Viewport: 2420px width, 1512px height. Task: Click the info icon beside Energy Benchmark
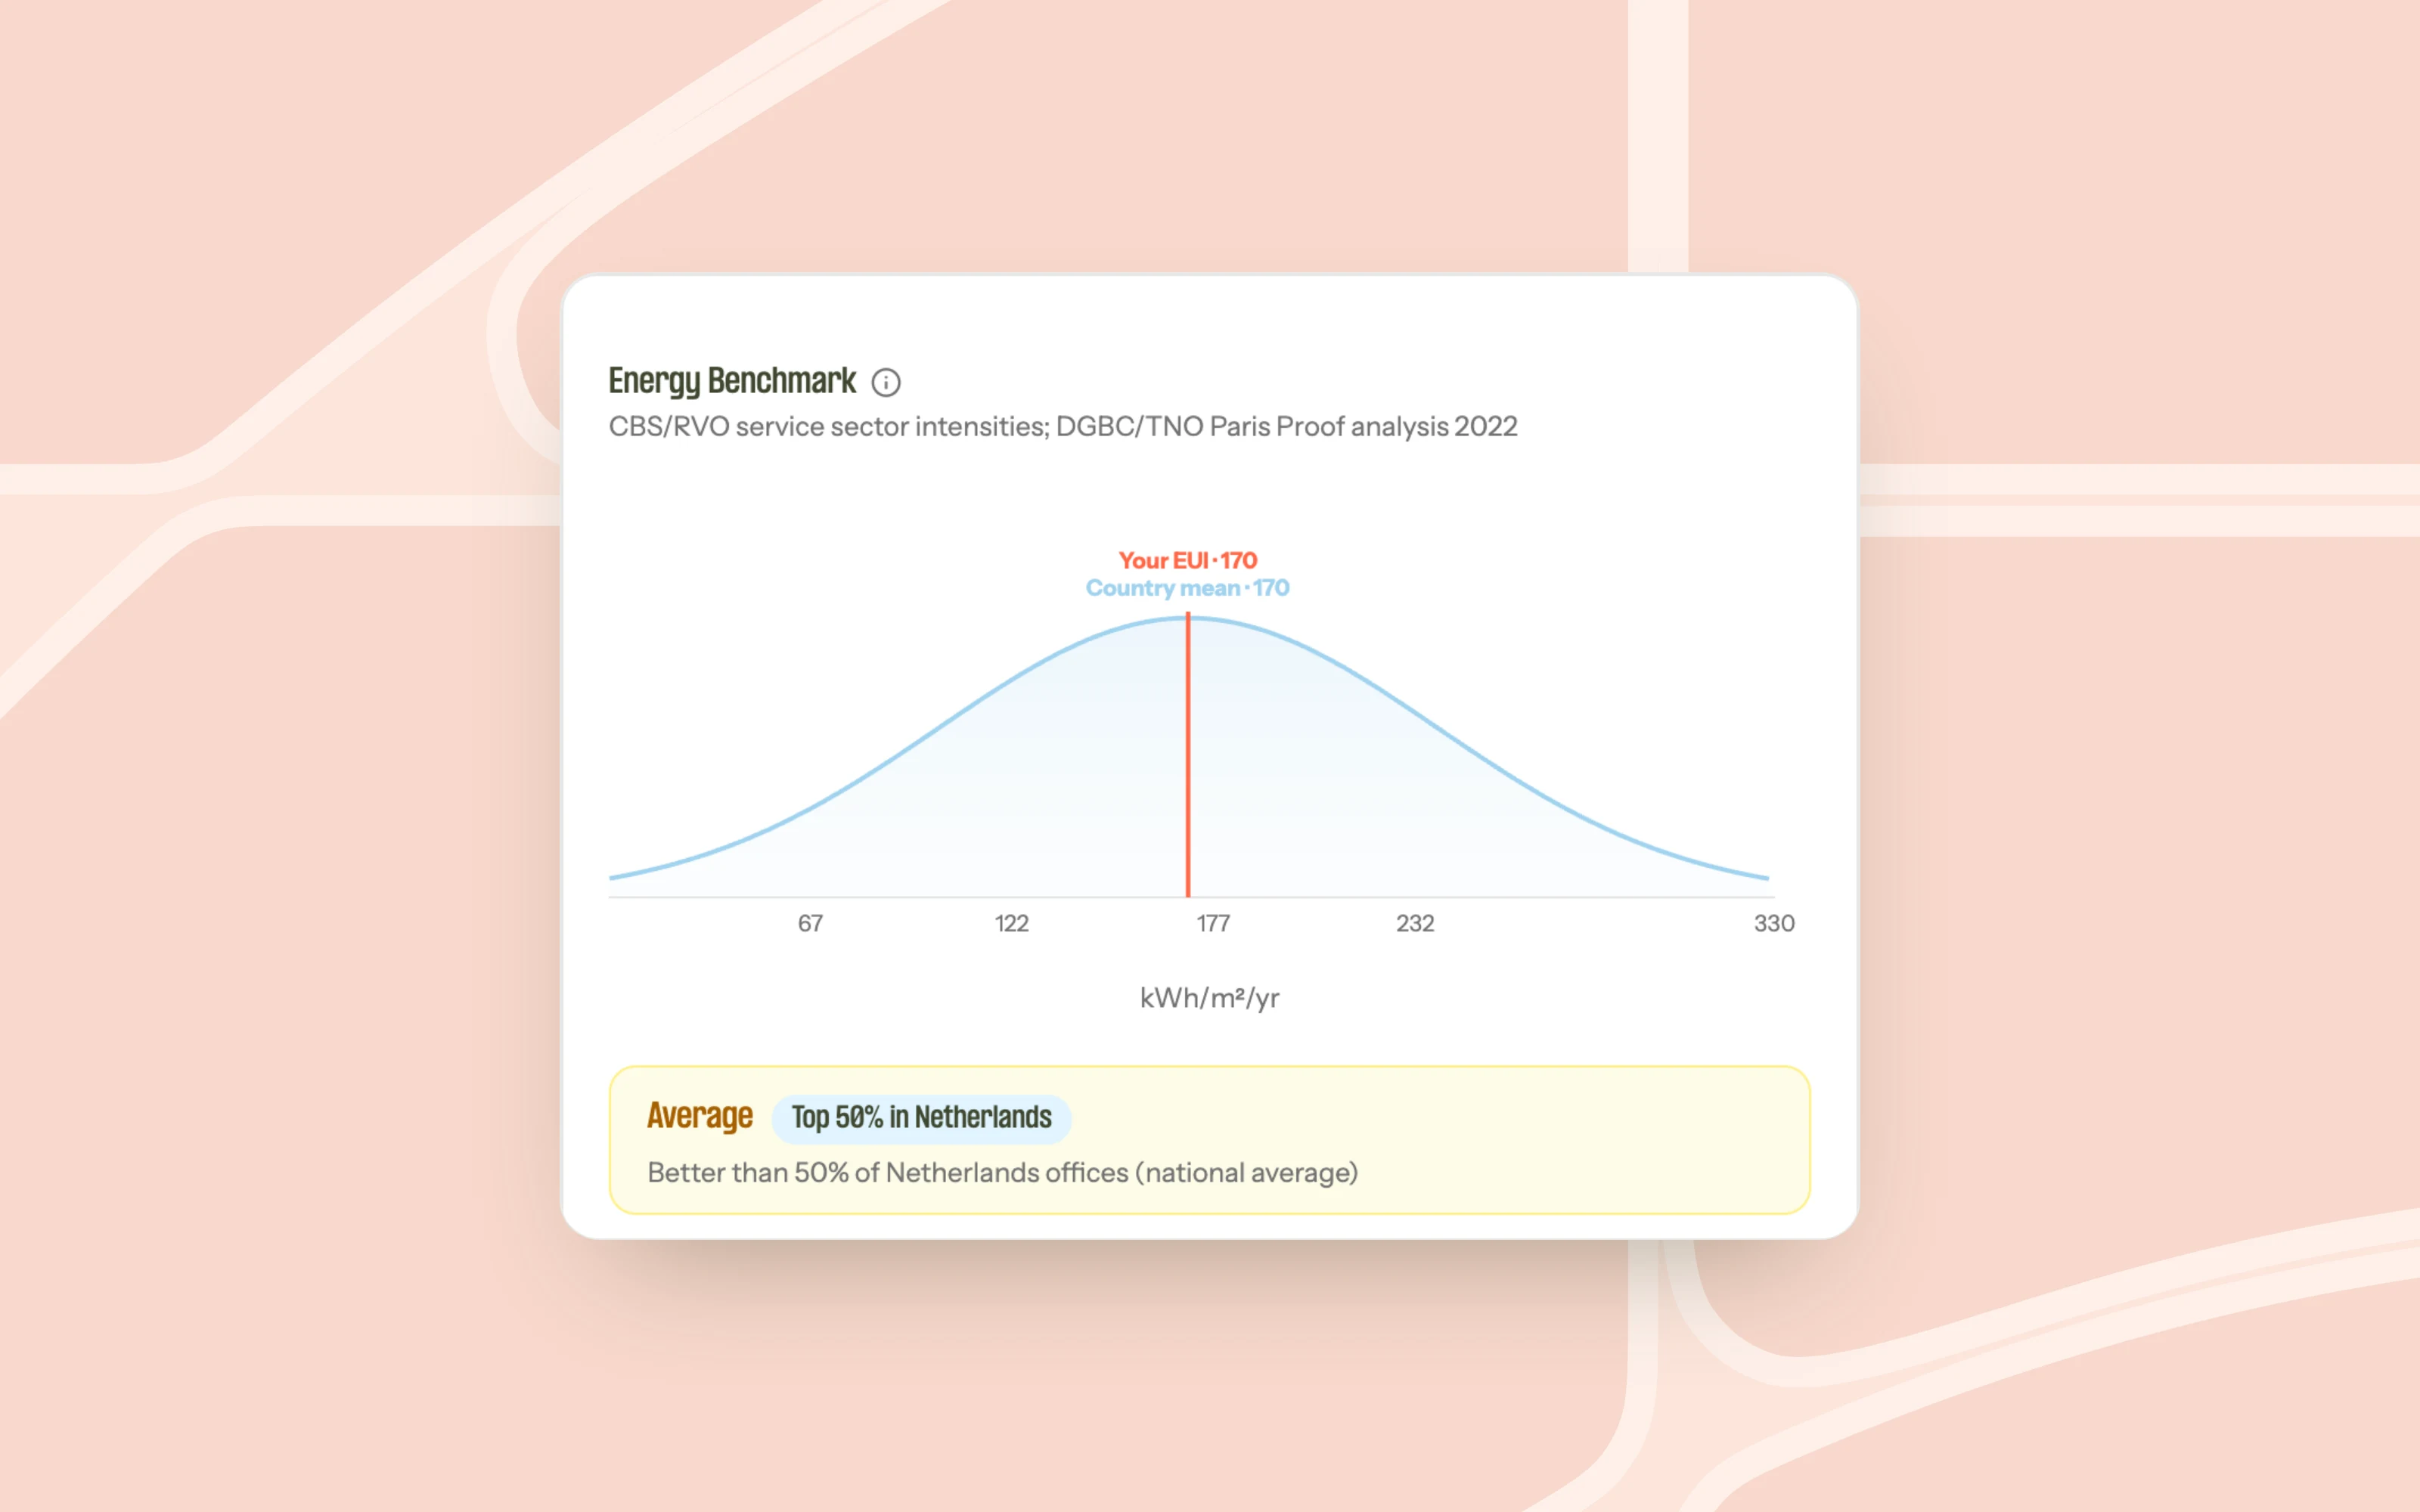tap(886, 382)
